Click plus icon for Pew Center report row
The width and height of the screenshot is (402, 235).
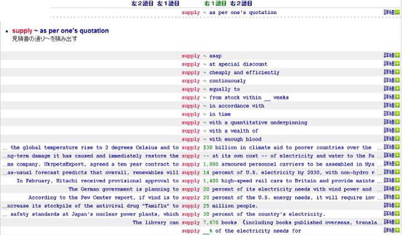(x=398, y=197)
